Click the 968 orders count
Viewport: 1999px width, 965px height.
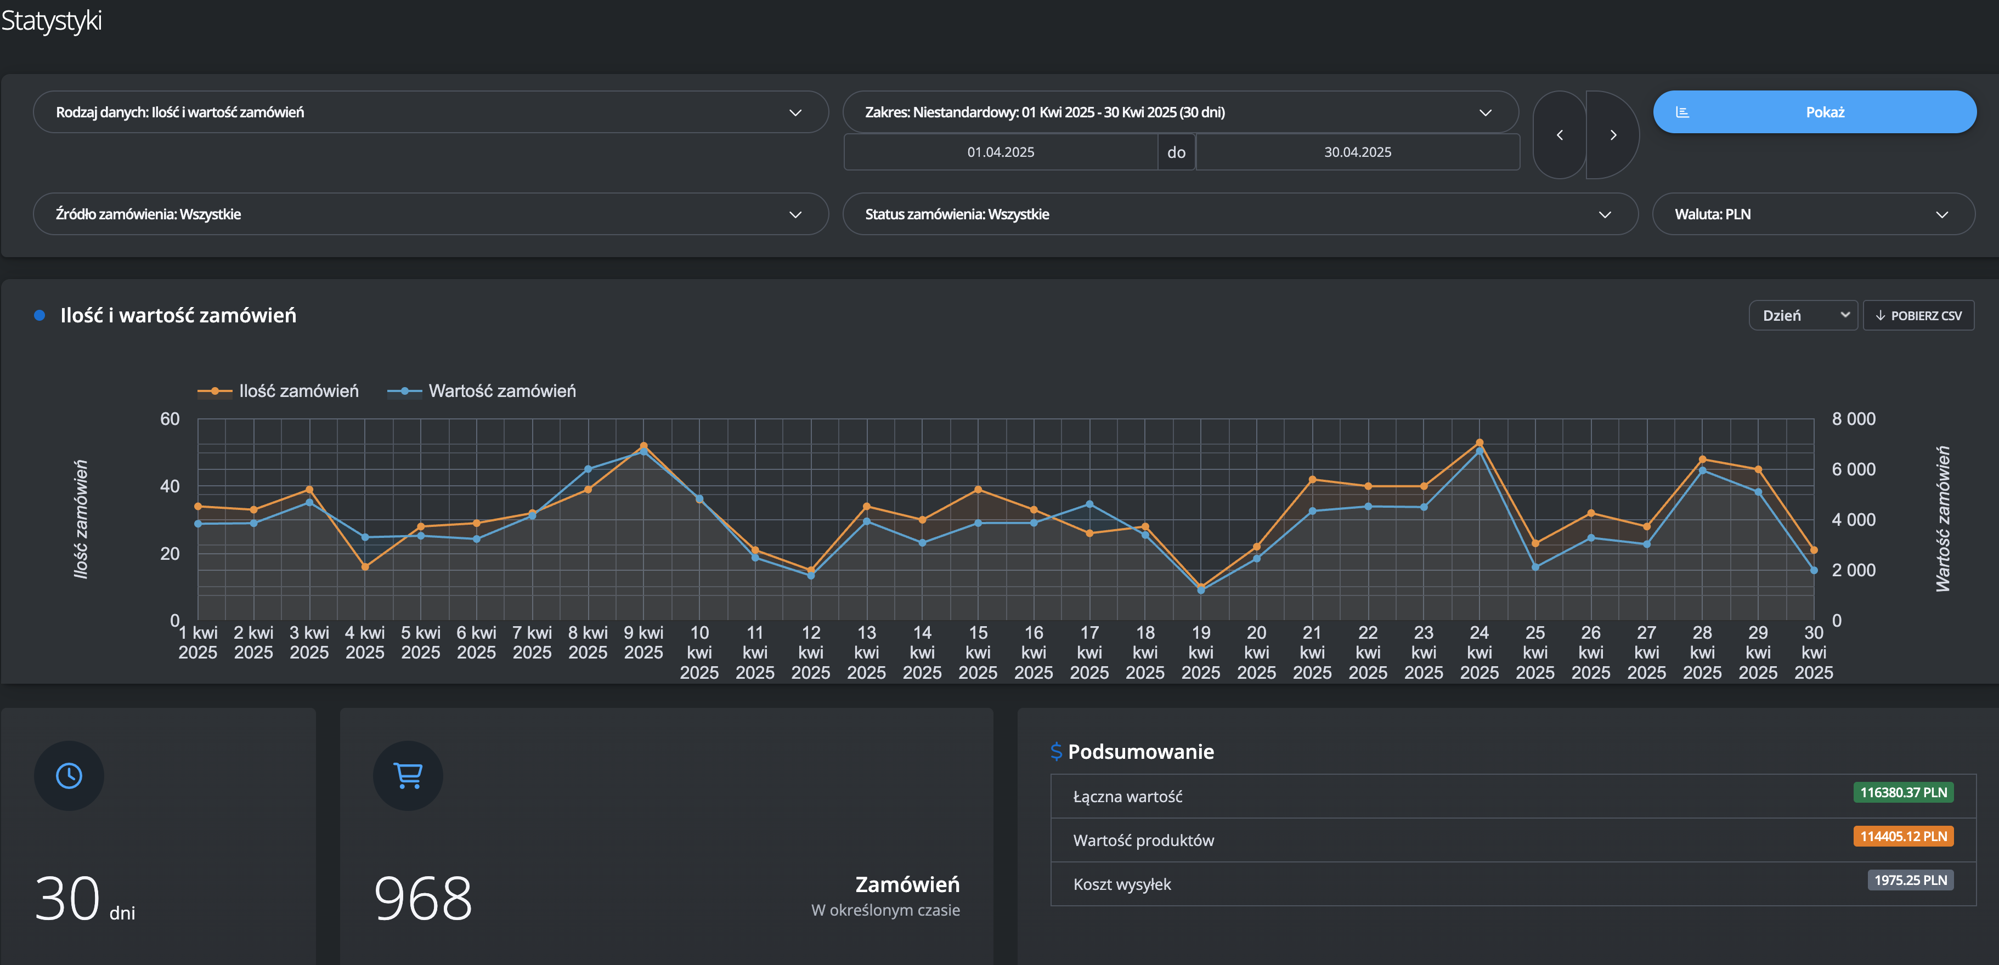423,898
